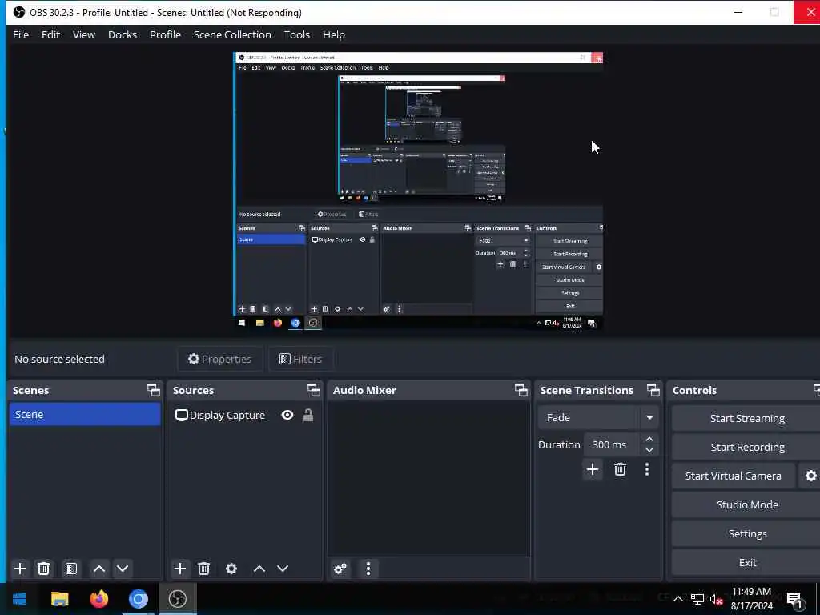820x615 pixels.
Task: Float the Scene Transitions dock
Action: tap(653, 390)
